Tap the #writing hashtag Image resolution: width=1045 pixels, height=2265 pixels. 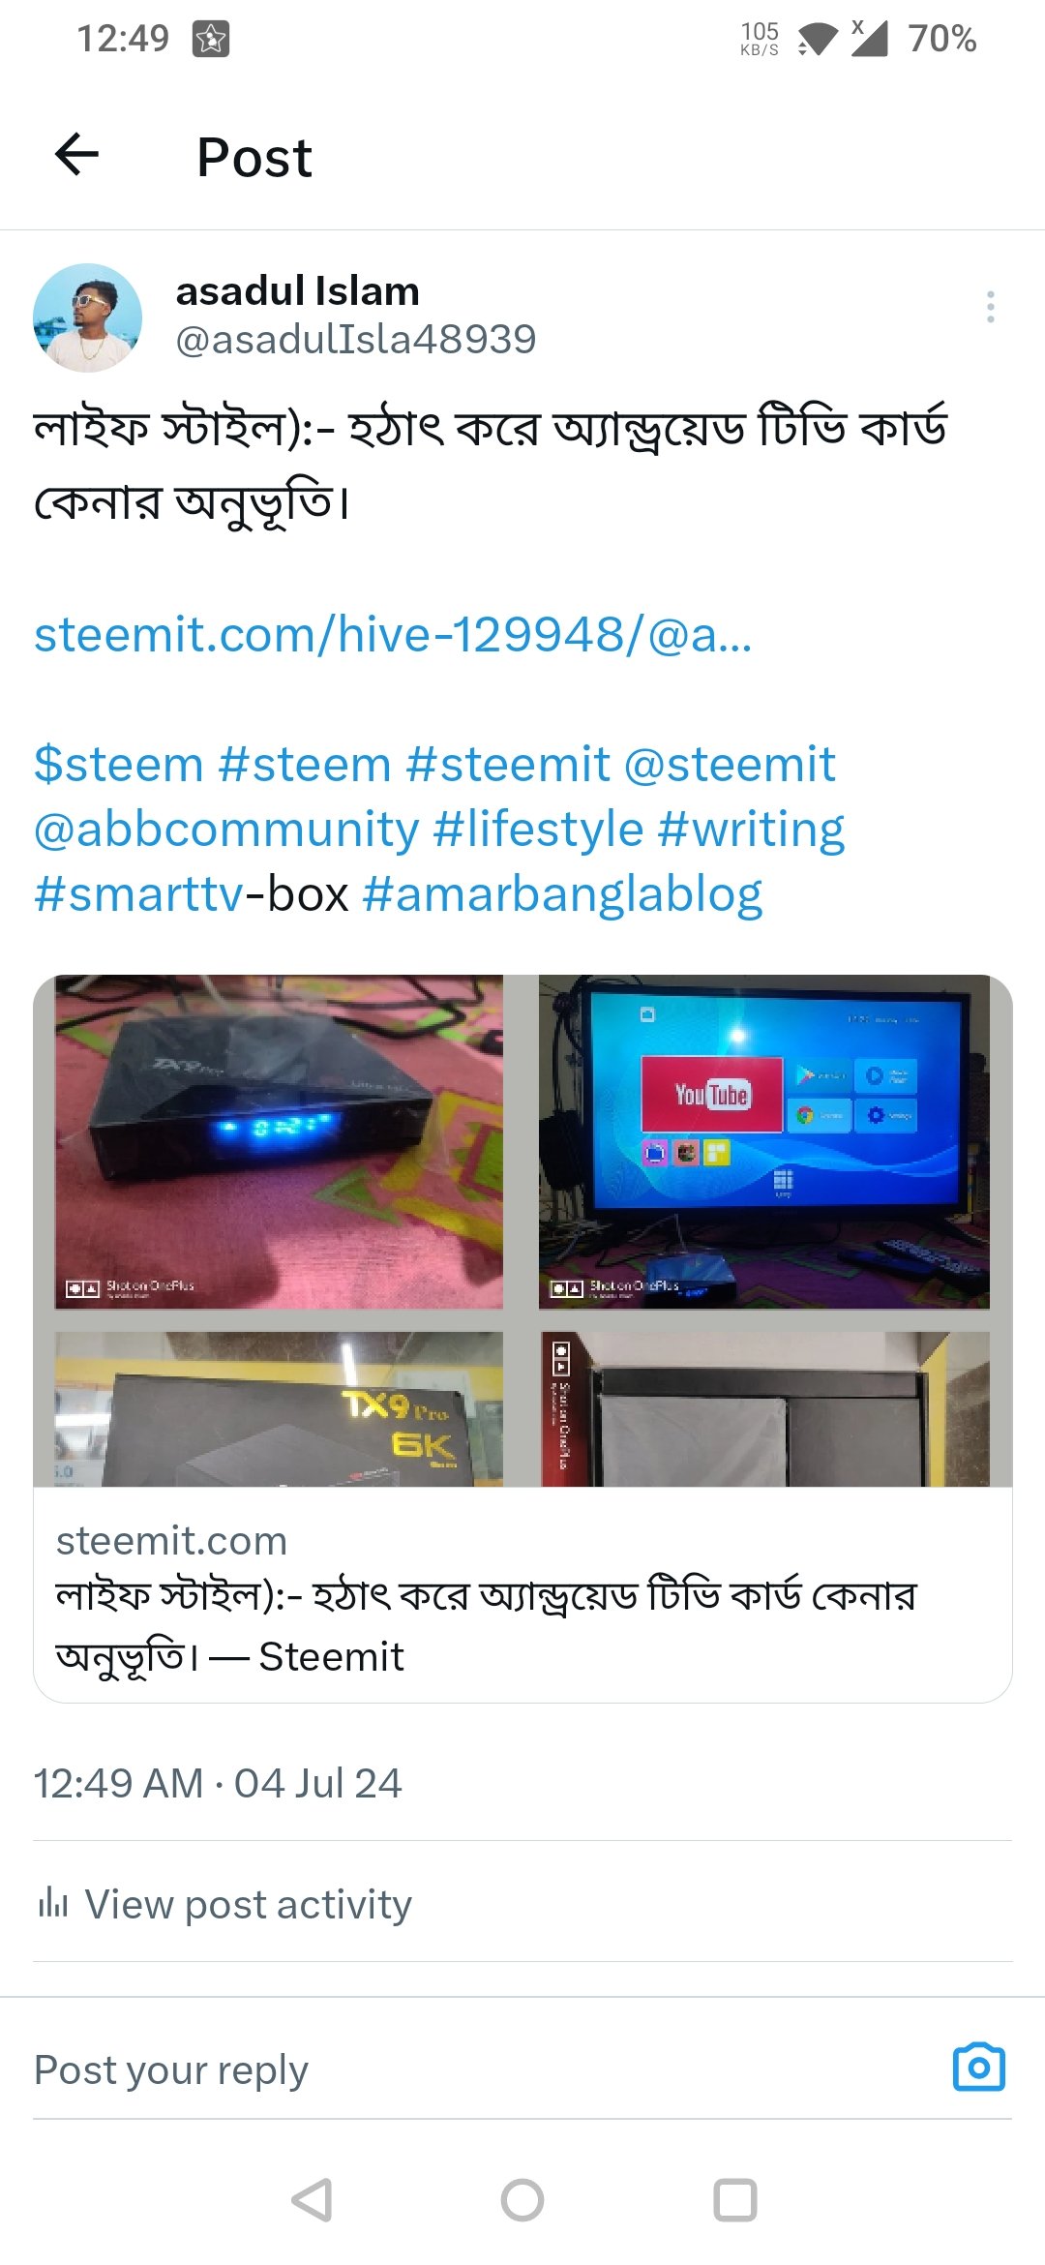click(x=751, y=830)
